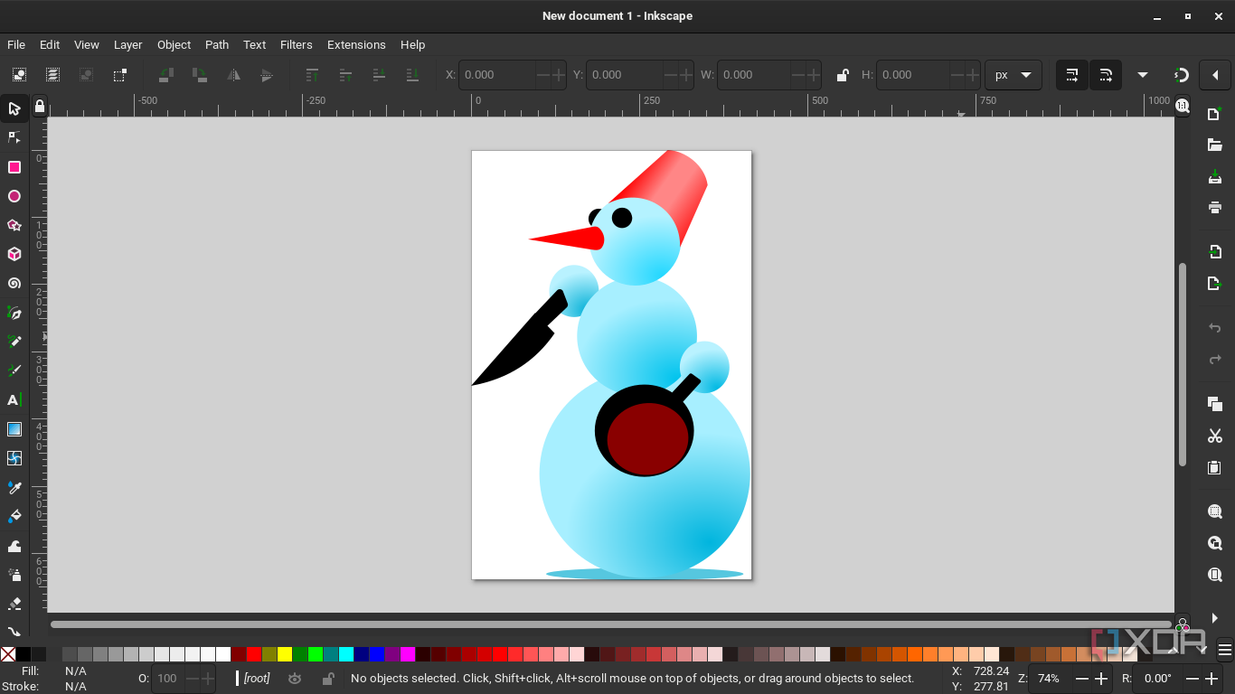Activate the Text tool

pos(14,399)
